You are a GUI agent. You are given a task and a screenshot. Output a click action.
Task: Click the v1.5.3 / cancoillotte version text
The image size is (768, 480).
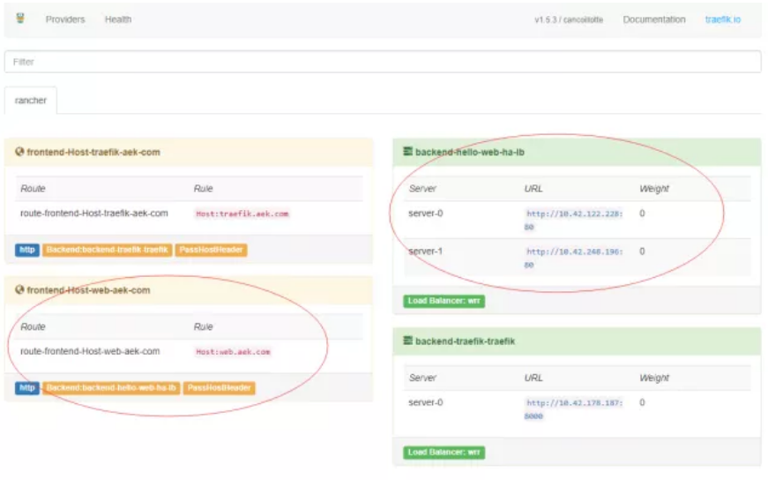click(569, 19)
